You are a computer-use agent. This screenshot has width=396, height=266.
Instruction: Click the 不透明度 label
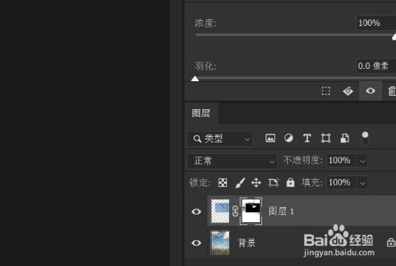(x=303, y=160)
